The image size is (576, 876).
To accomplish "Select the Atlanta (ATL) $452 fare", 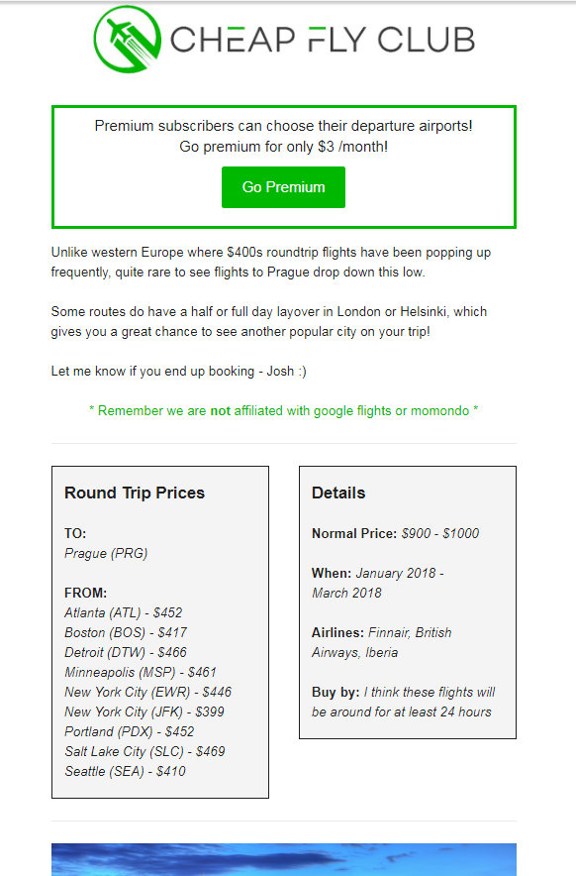I will [124, 612].
